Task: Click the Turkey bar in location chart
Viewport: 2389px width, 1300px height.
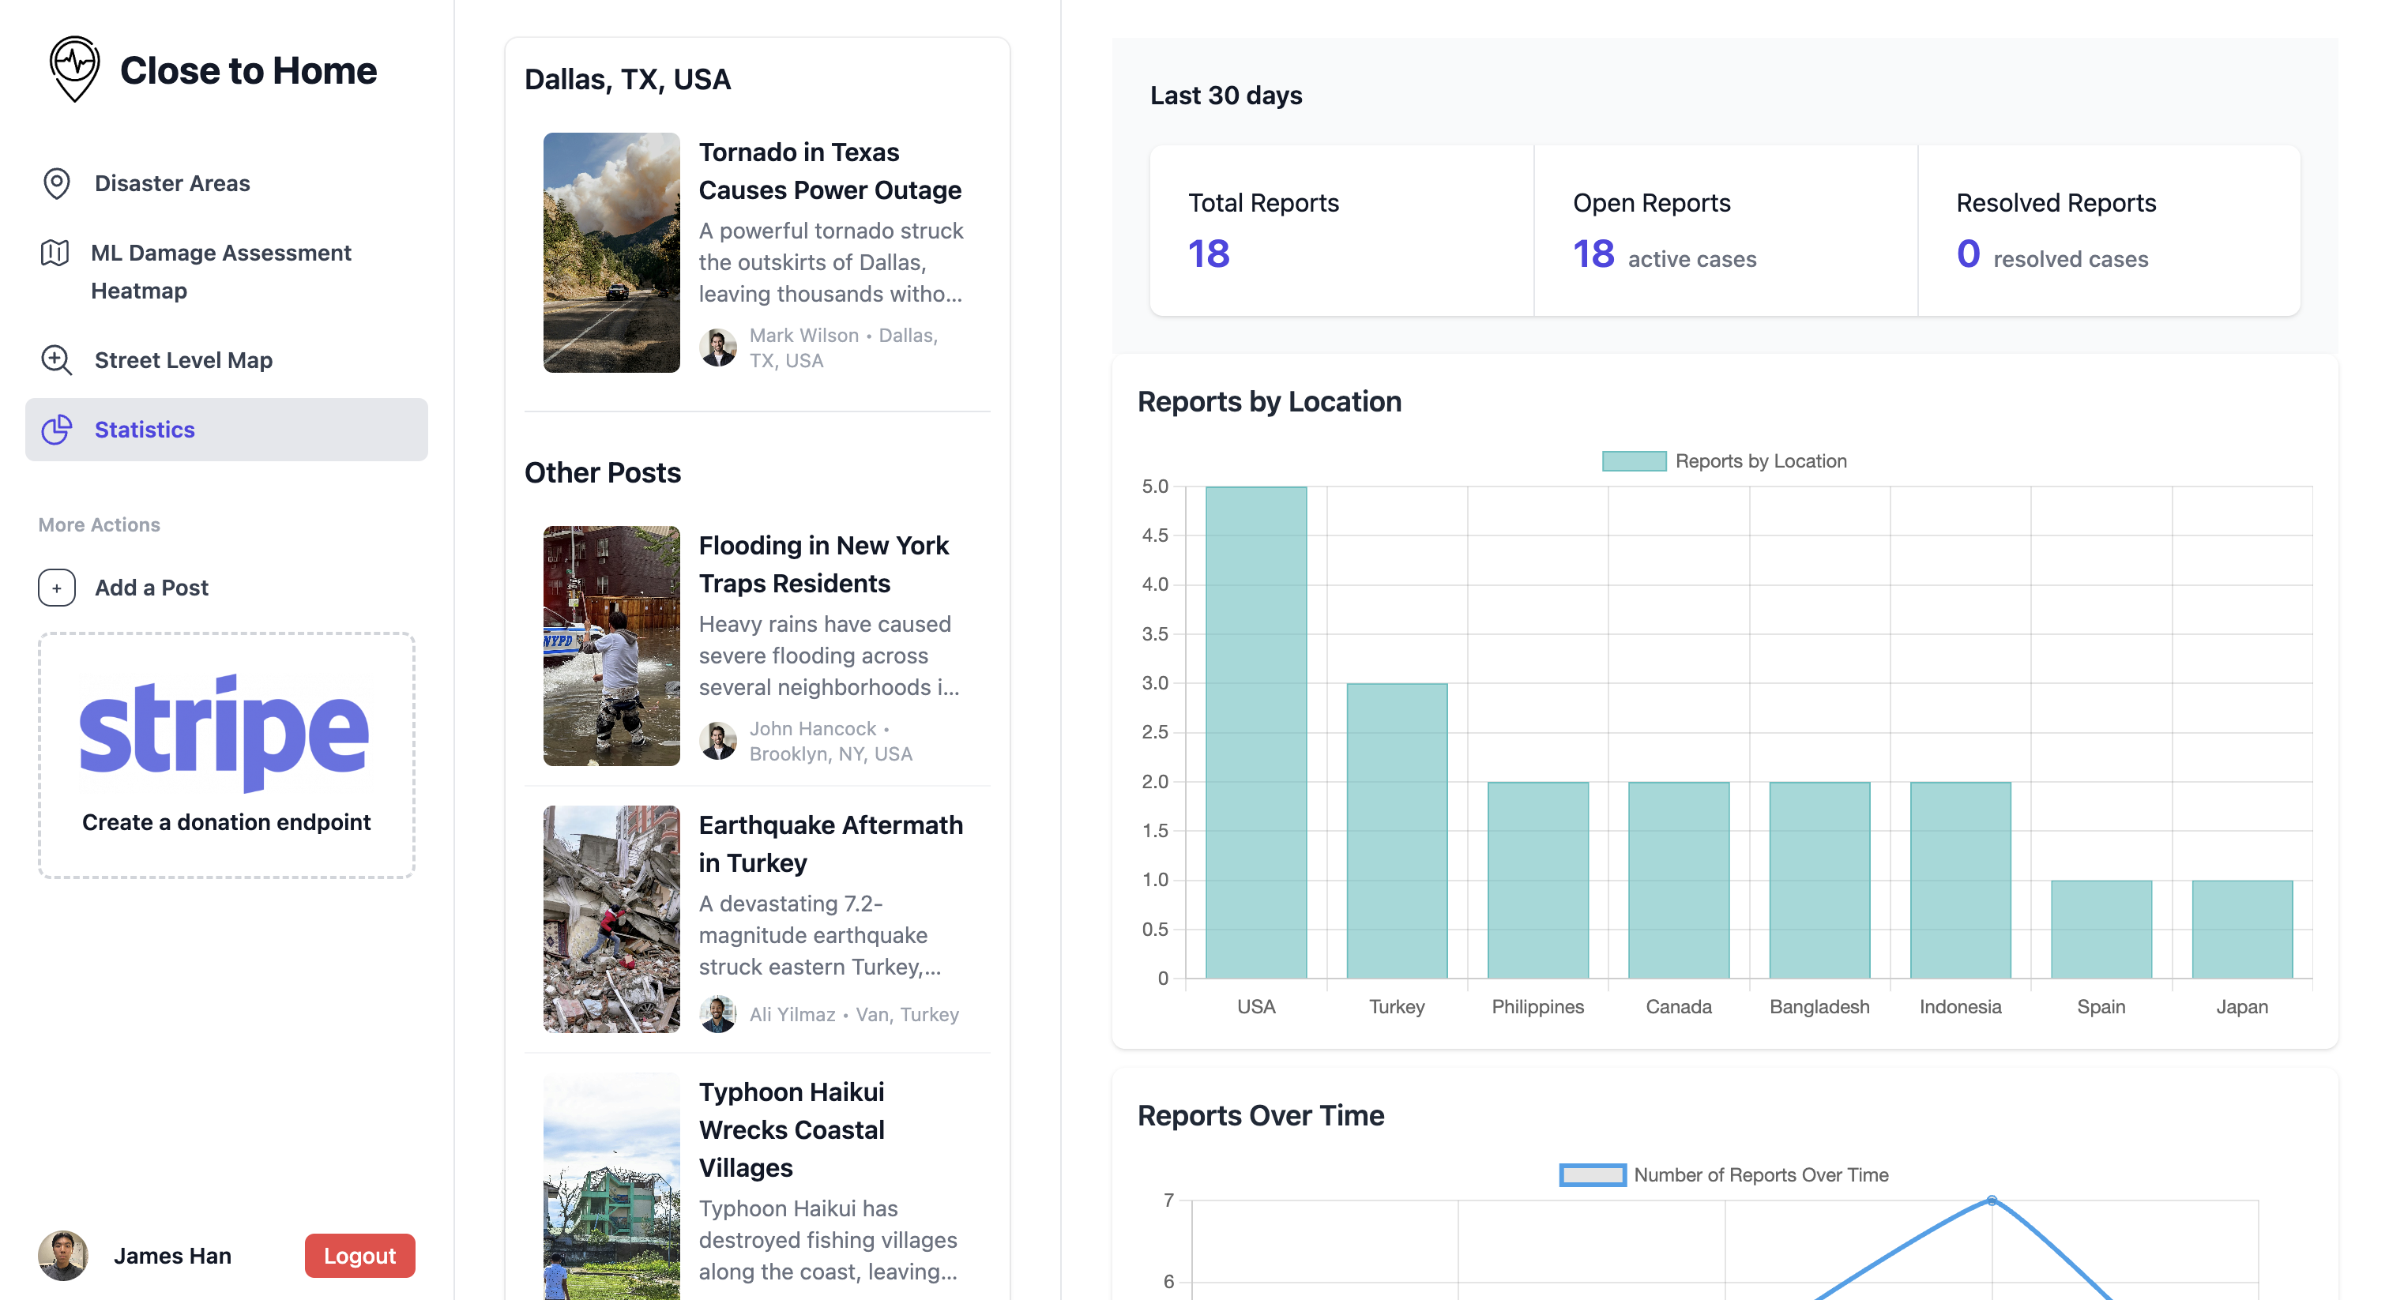Action: (1396, 830)
